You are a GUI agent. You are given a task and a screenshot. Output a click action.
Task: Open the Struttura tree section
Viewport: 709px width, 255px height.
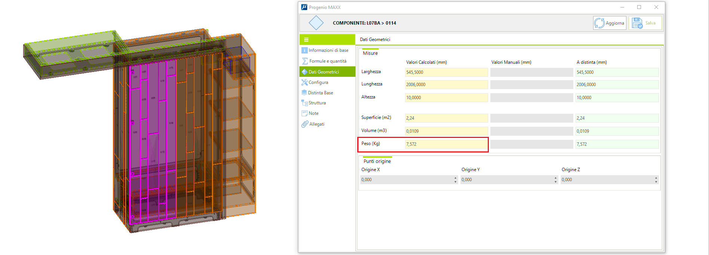tap(317, 103)
